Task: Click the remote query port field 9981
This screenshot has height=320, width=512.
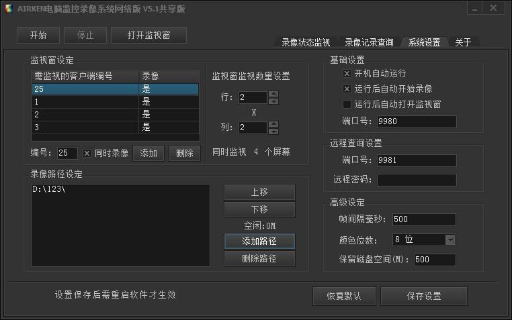Action: [x=417, y=160]
